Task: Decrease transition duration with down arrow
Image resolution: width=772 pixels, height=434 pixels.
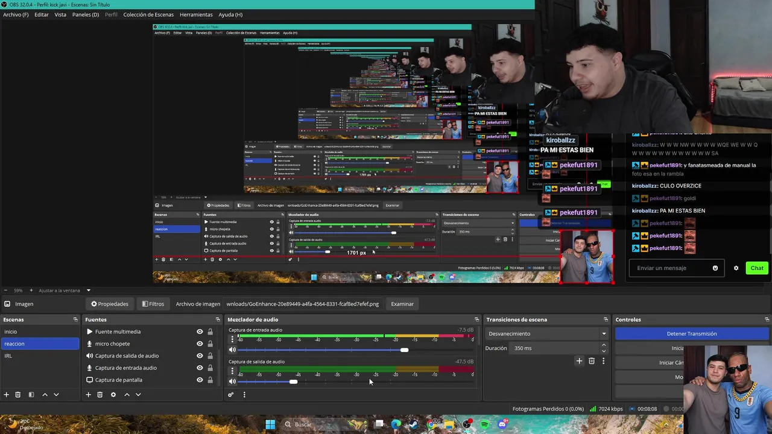Action: (603, 351)
